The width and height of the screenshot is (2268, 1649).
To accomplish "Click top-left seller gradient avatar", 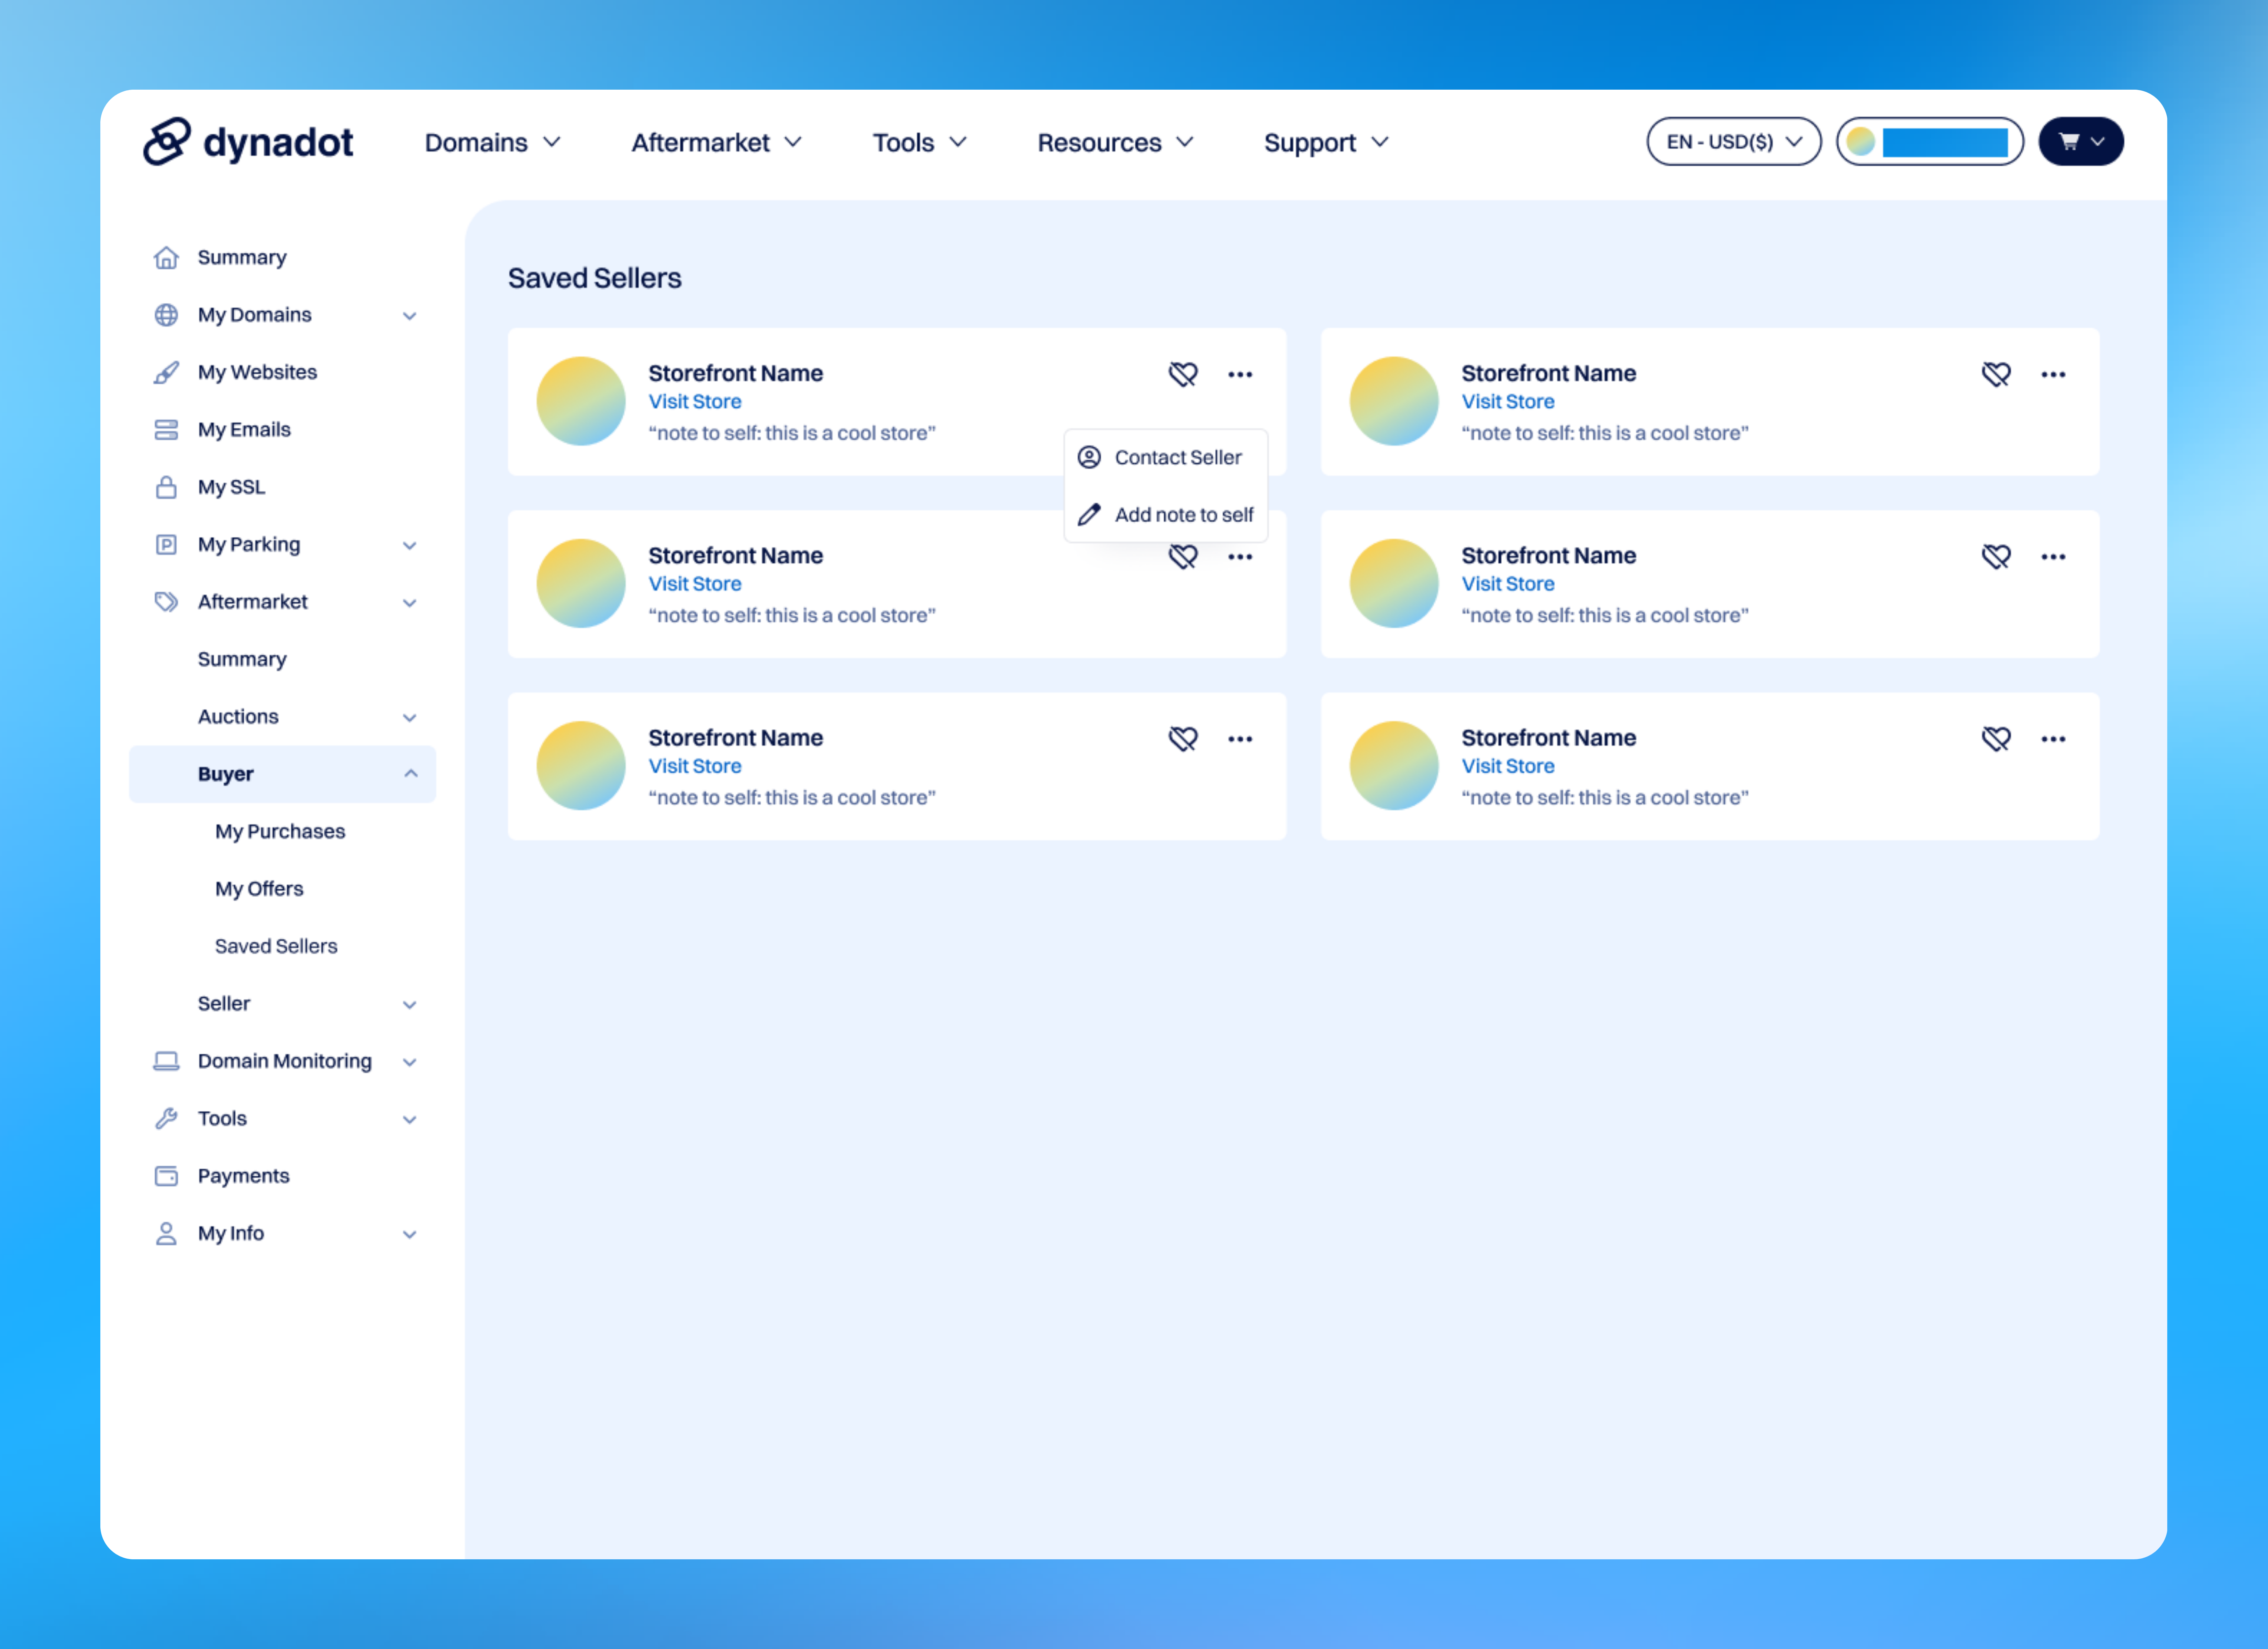I will tap(581, 401).
